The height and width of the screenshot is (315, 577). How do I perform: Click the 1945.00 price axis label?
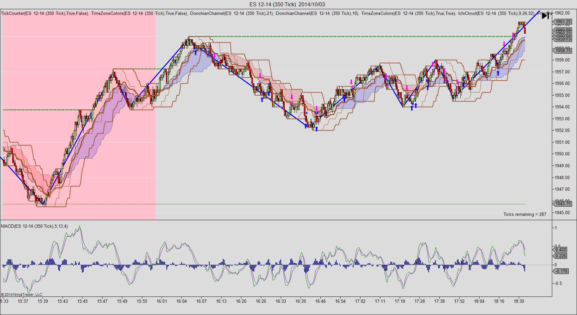tap(562, 213)
